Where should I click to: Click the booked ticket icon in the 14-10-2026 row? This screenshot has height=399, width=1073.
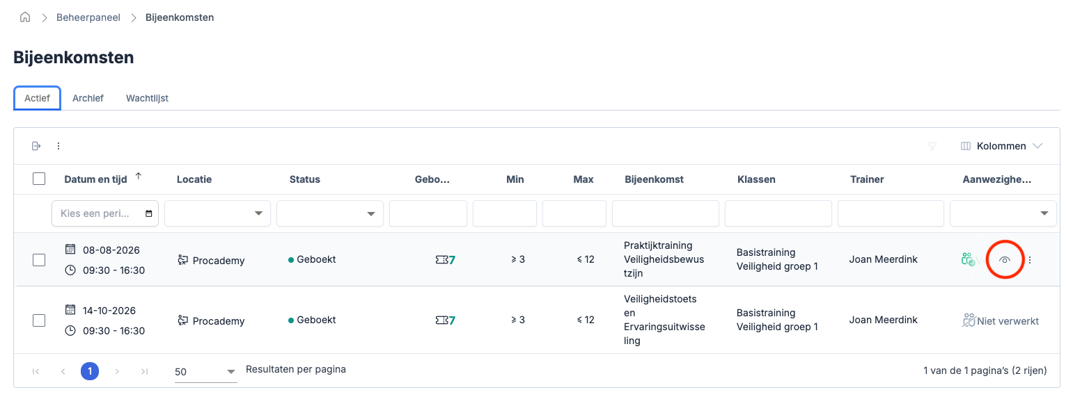441,320
